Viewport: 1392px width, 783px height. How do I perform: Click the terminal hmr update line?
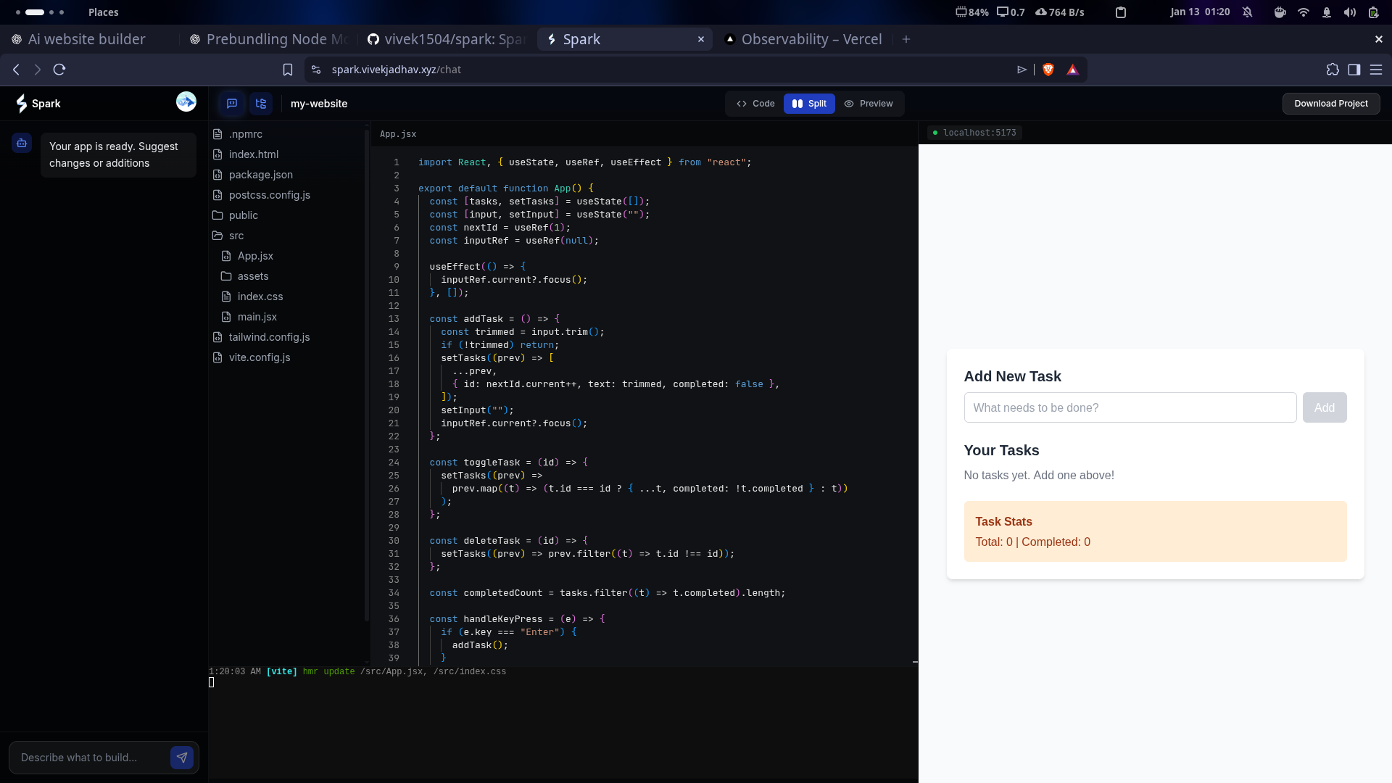[x=357, y=672]
